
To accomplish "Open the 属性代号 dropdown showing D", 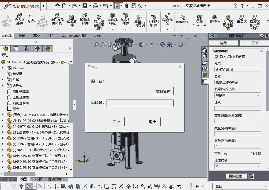I will point(238,166).
